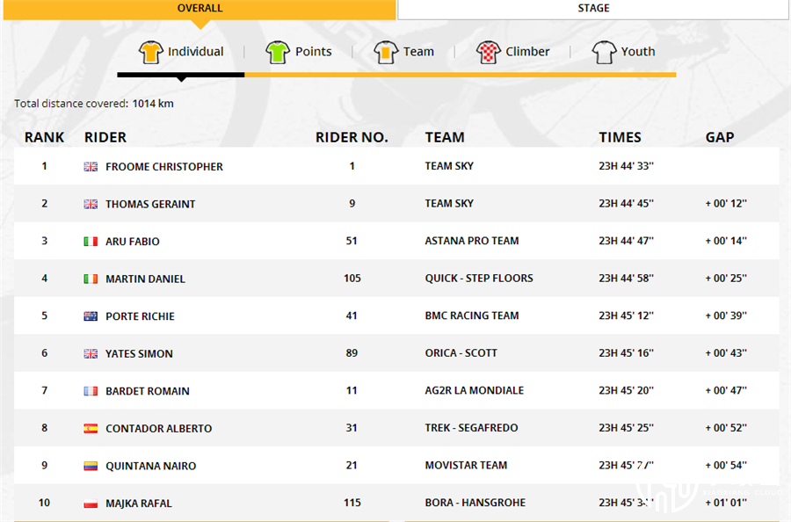
Task: Click the French flag beside Bardet Romain
Action: [x=91, y=391]
